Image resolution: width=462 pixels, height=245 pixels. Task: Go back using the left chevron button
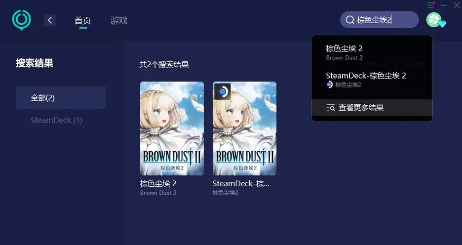click(x=50, y=20)
